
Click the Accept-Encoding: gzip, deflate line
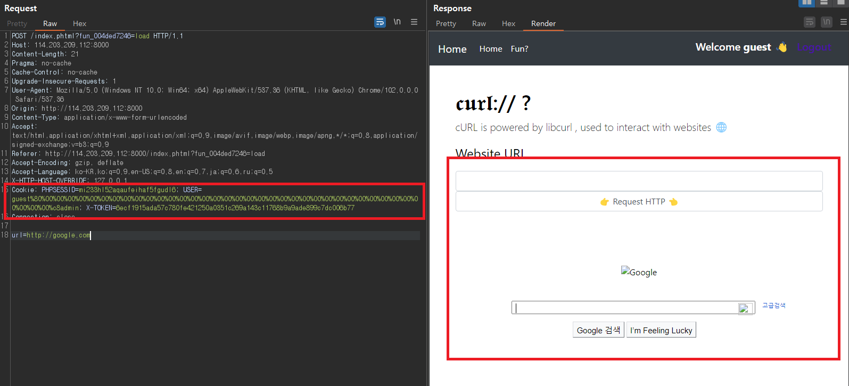[x=68, y=162]
